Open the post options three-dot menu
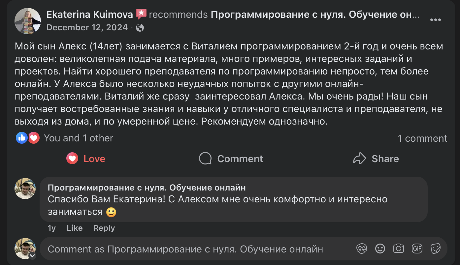460x265 pixels. pyautogui.click(x=436, y=20)
